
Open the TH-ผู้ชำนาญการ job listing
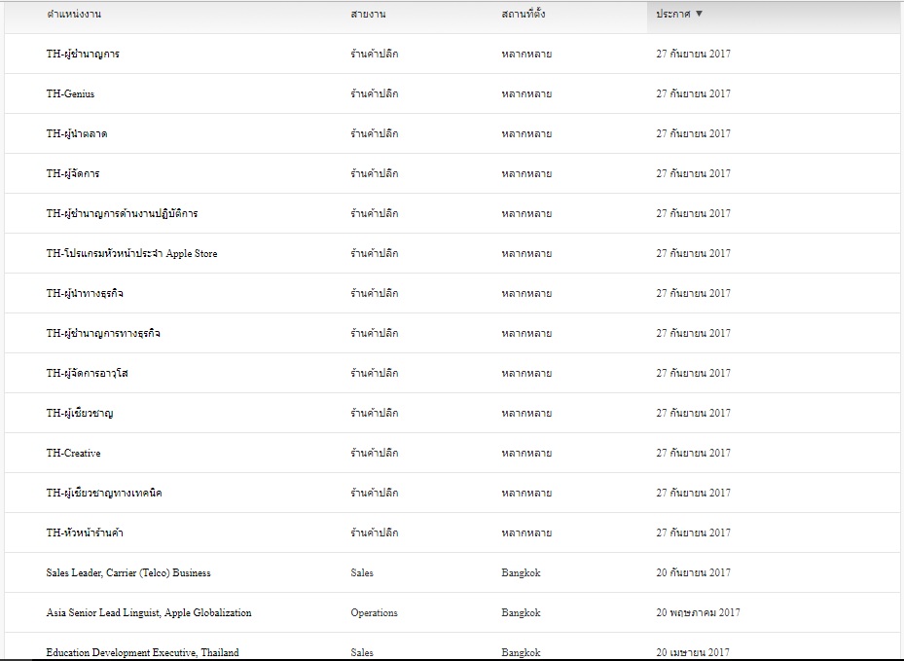[x=83, y=55]
